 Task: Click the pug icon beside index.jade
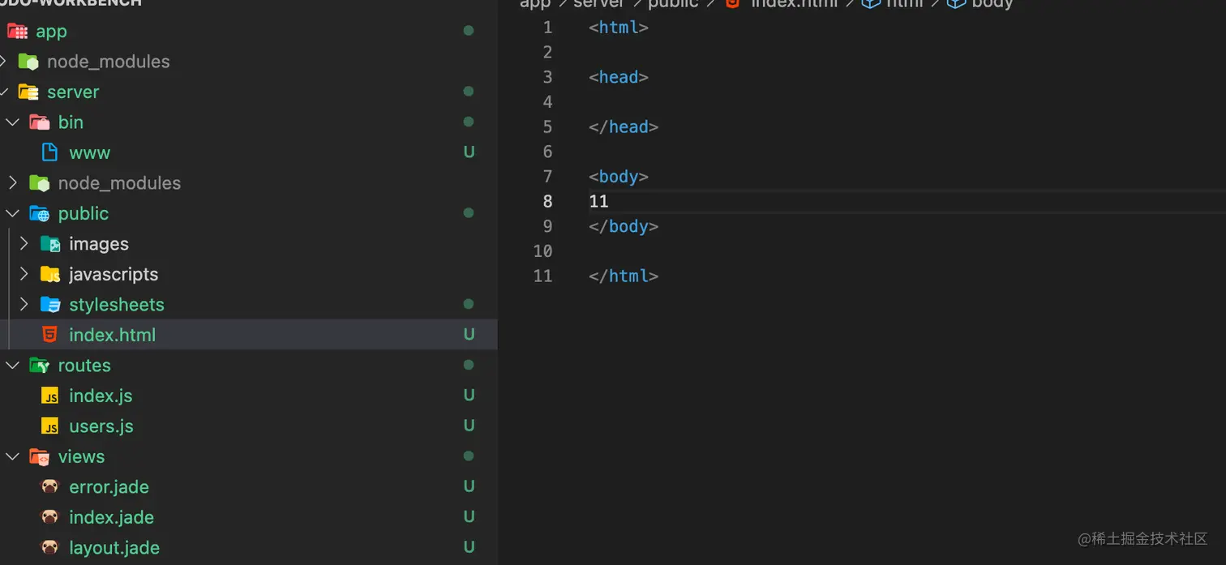point(50,517)
